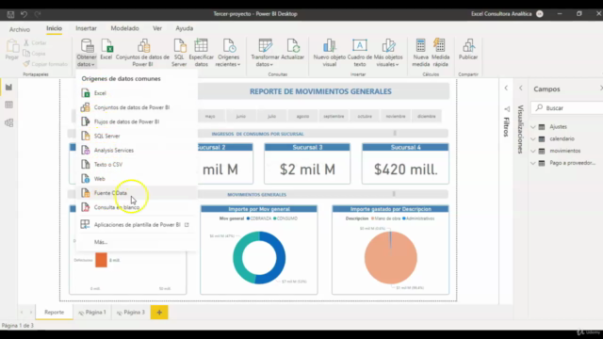Viewport: 603px width, 339px height.
Task: Click the Undo arrow in the title bar
Action: 24,14
